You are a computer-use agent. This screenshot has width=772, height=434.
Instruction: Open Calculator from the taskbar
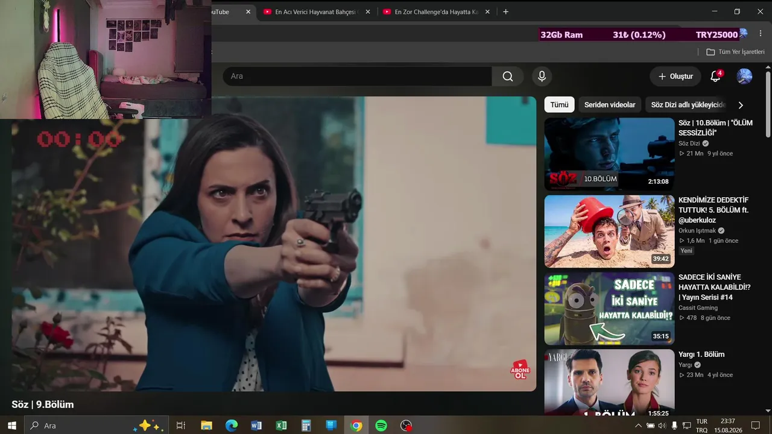[306, 426]
